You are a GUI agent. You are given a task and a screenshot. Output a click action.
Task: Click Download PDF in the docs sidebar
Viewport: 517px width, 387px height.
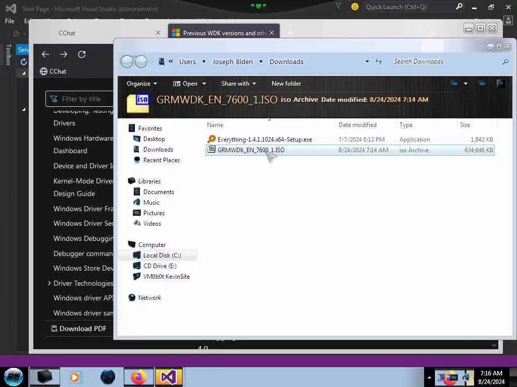pos(79,329)
